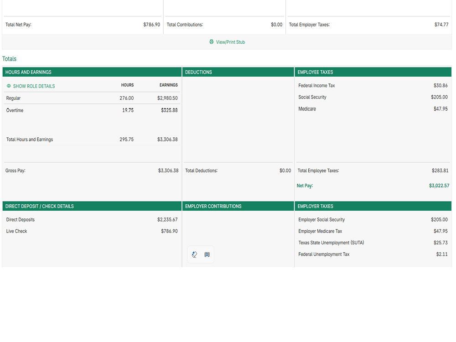Toggle the eye icon for role details

[x=9, y=86]
